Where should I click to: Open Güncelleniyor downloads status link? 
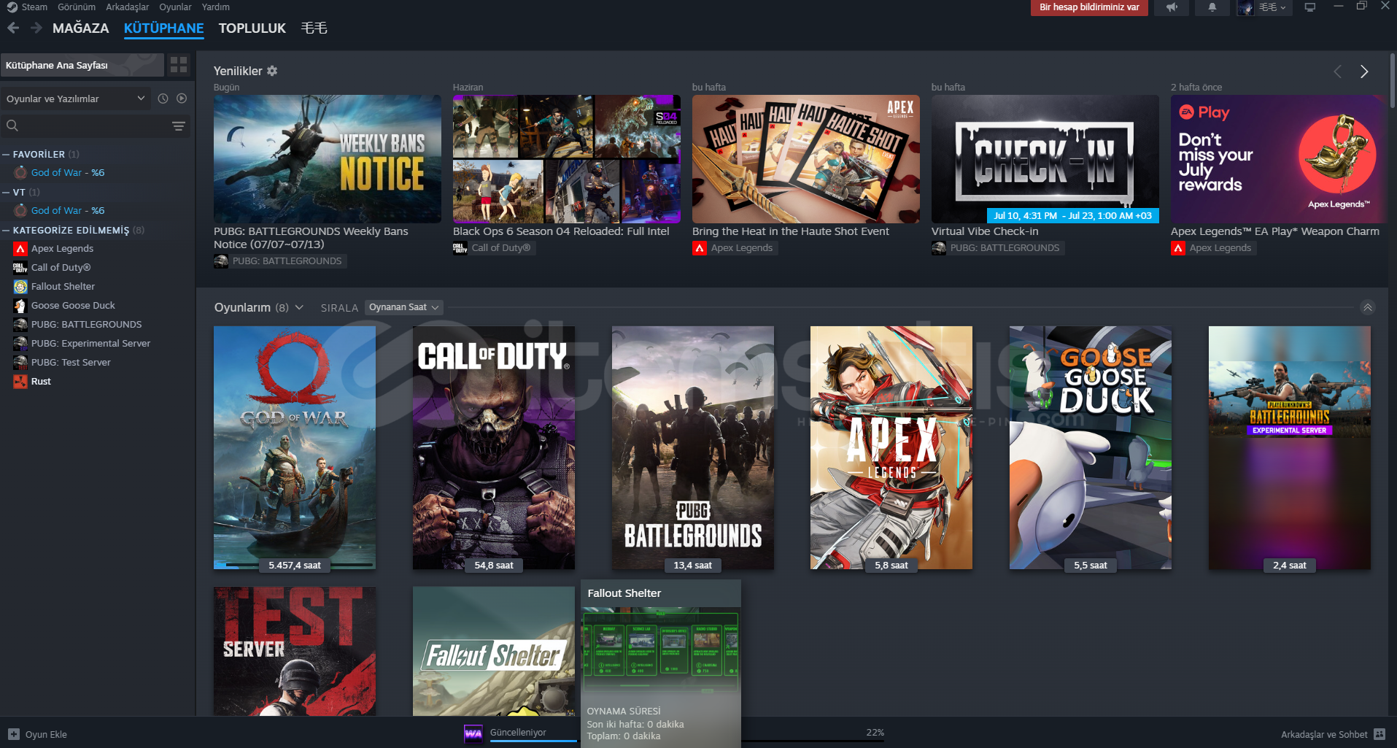pyautogui.click(x=518, y=732)
